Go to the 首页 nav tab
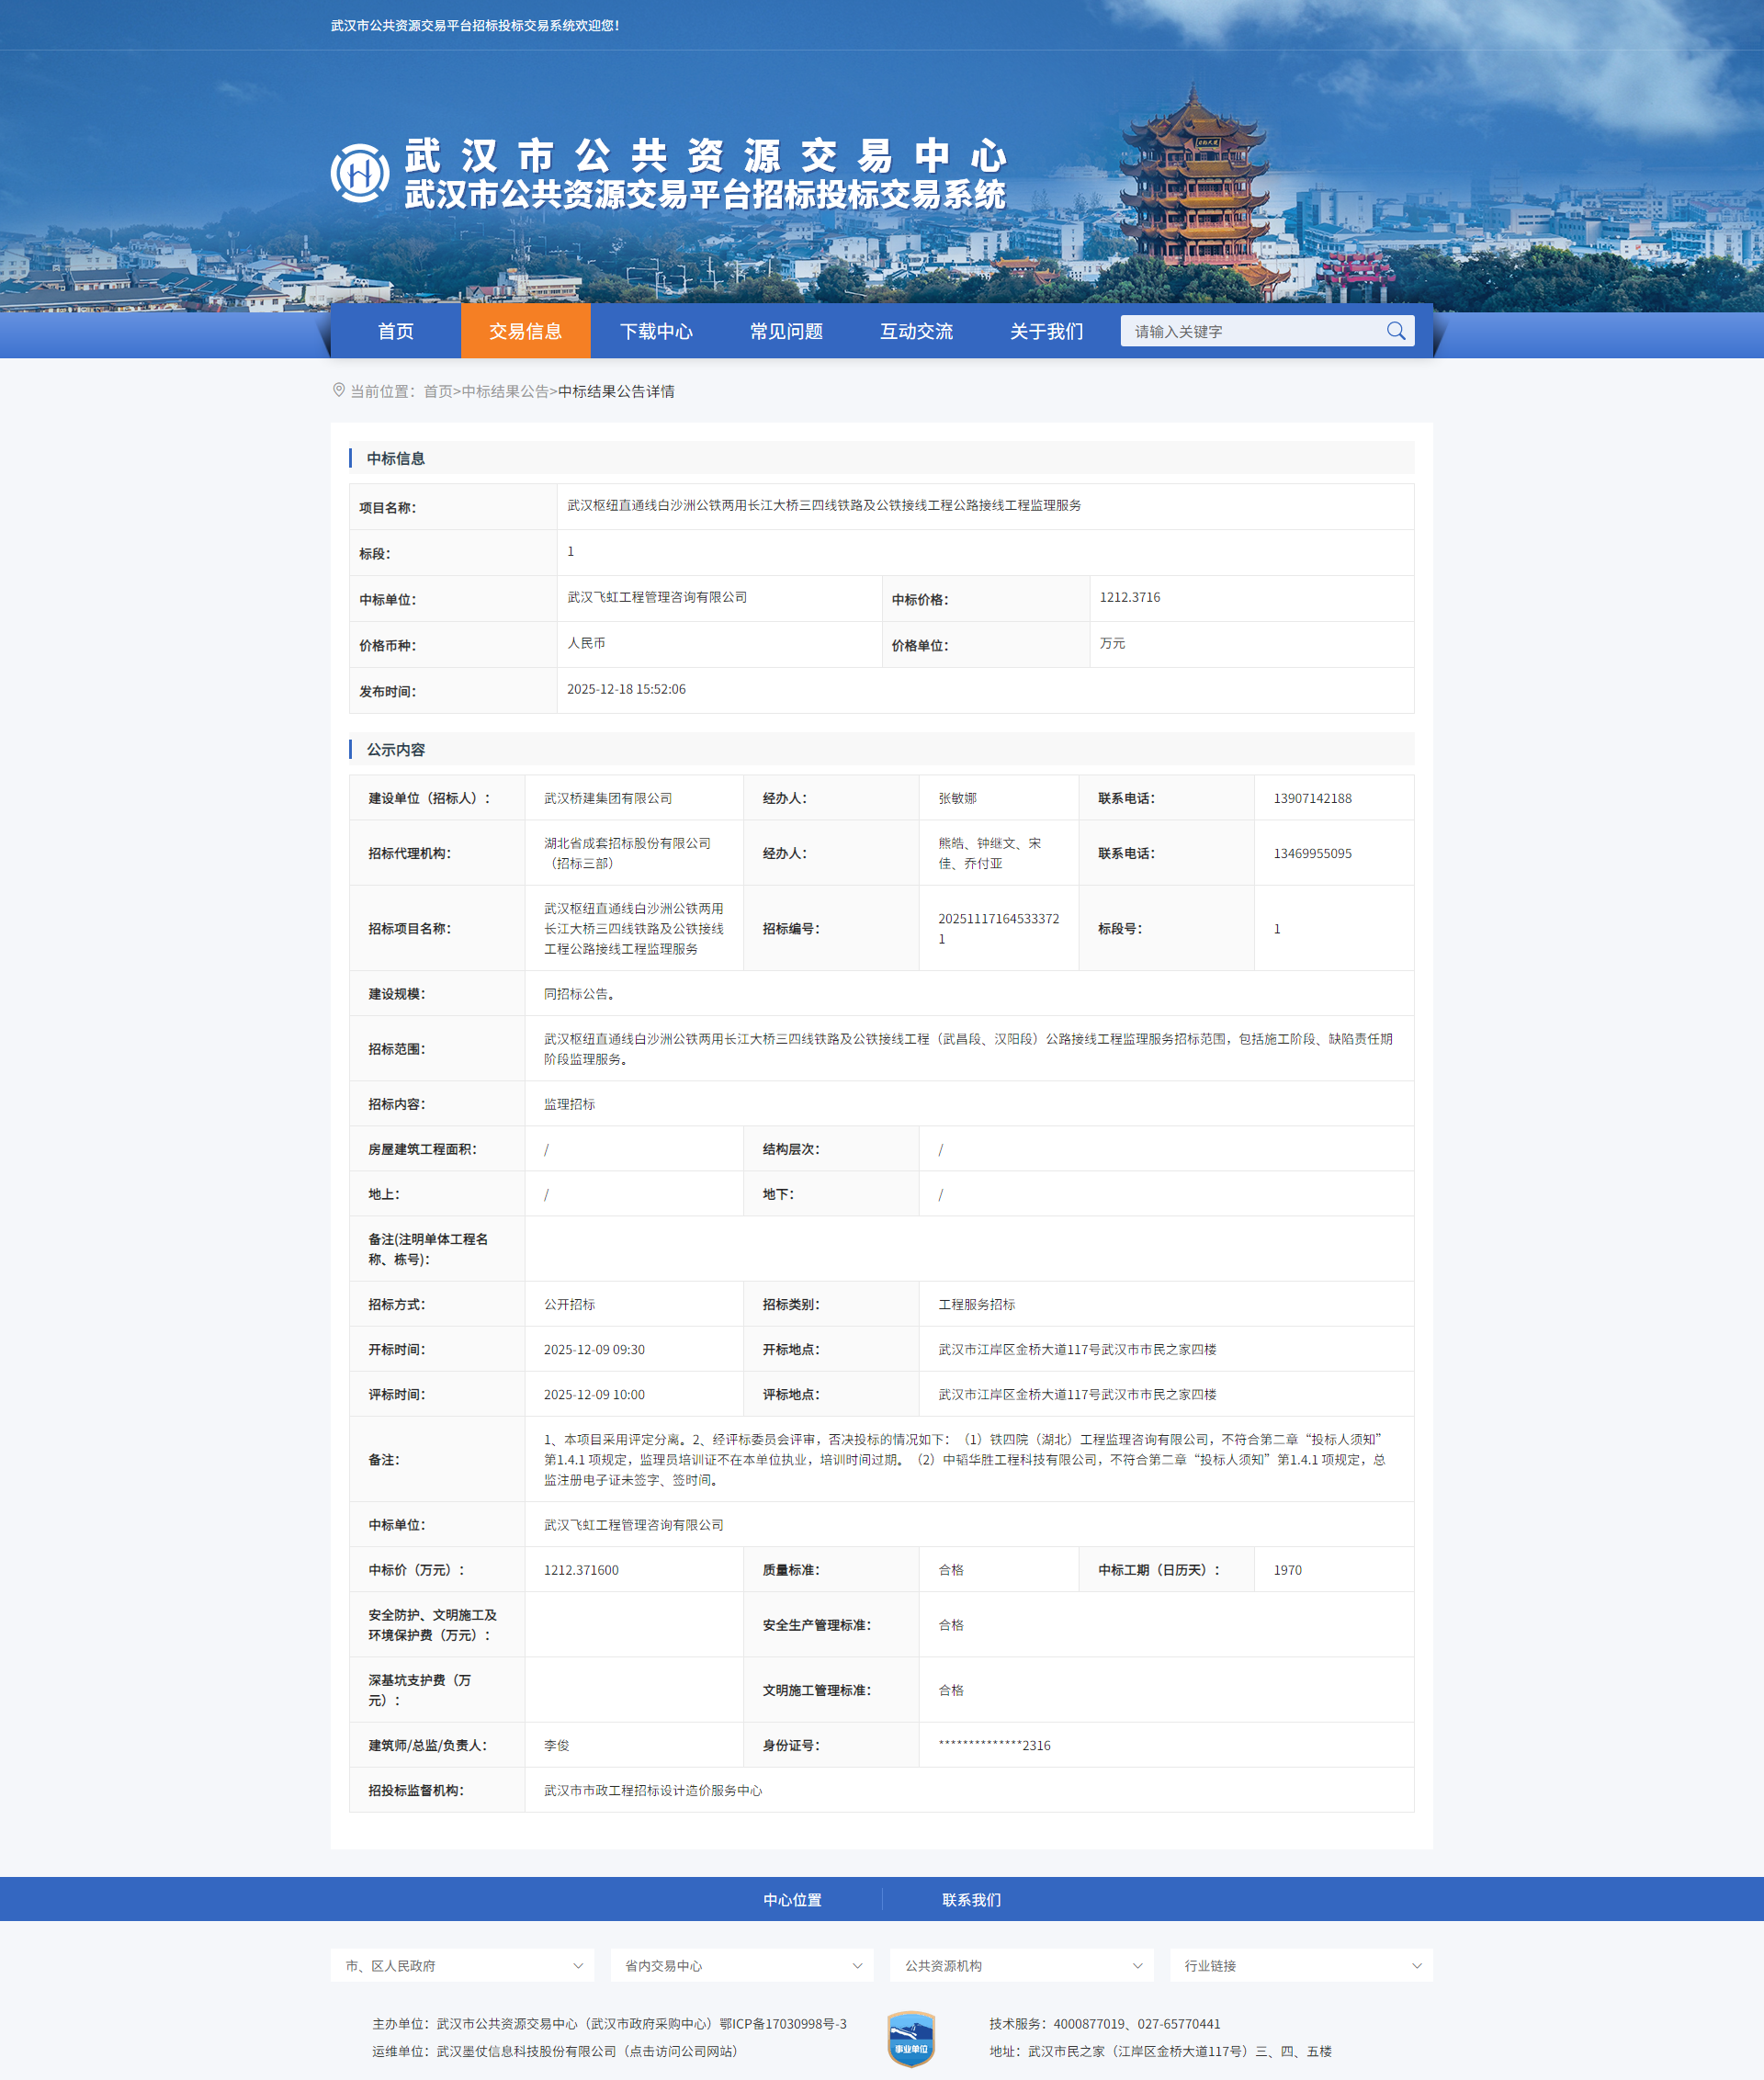1764x2080 pixels. point(395,331)
